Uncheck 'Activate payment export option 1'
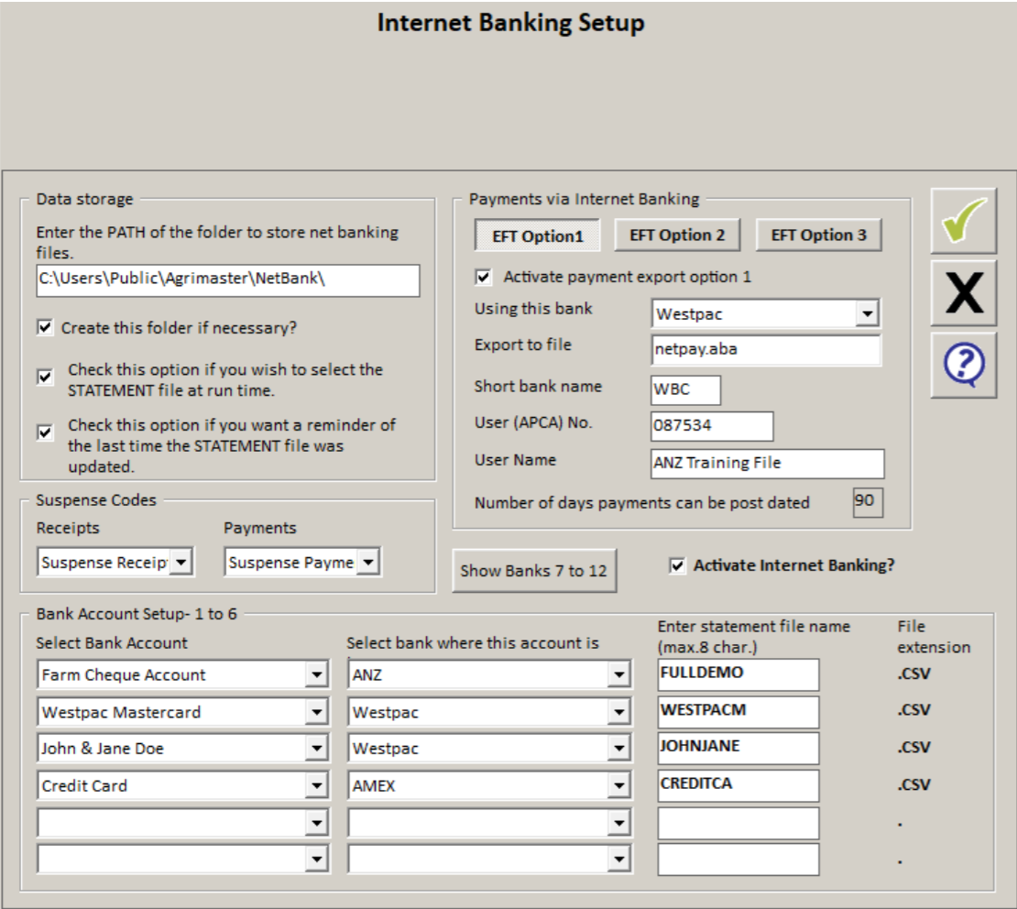Viewport: 1017px width, 909px height. point(483,277)
